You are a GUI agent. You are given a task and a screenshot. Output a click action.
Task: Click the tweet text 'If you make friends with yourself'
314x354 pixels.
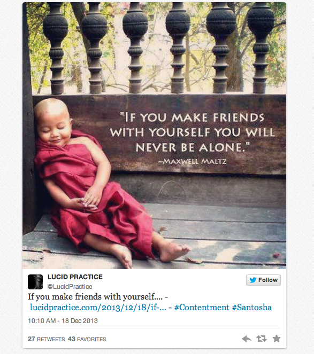tap(95, 297)
